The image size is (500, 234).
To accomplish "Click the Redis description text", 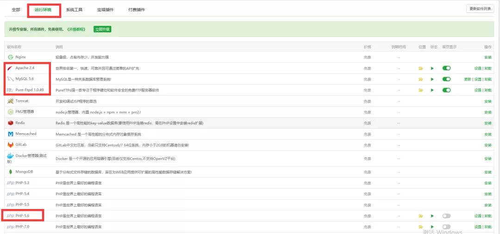I will (x=130, y=123).
